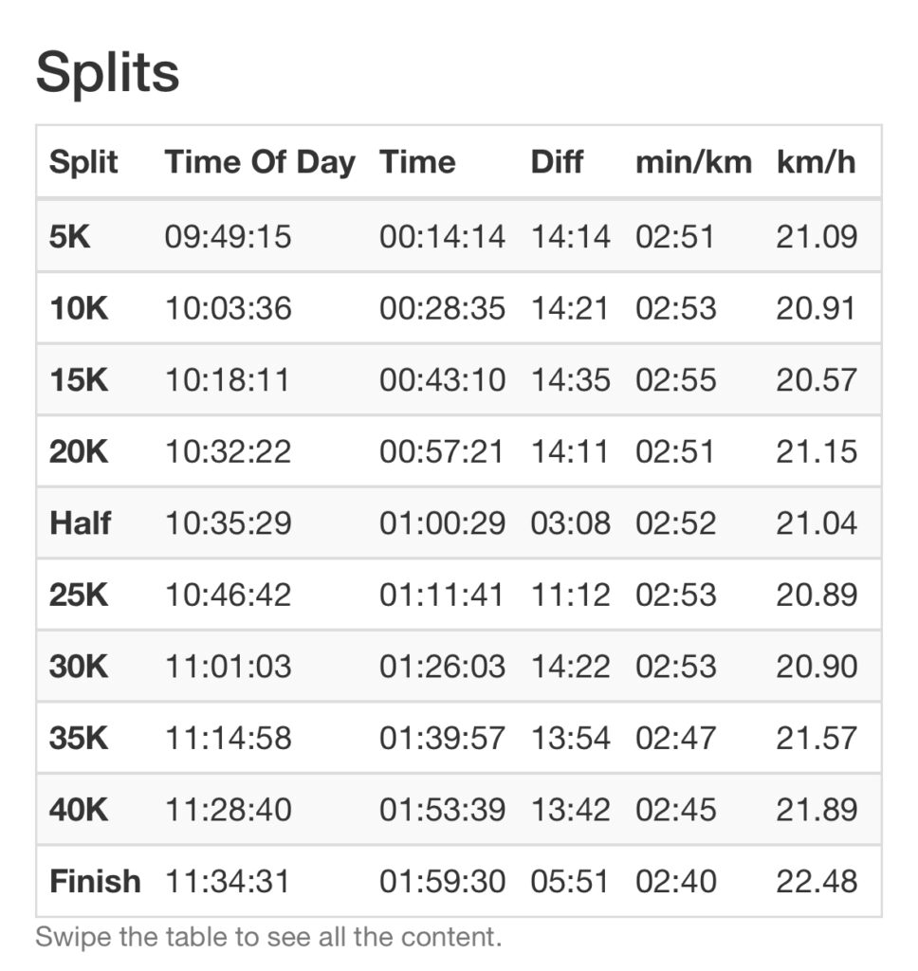
Task: Select the Time Of Day column header
Action: (x=260, y=162)
